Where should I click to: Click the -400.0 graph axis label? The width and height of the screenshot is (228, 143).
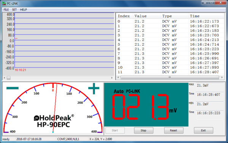point(10,68)
